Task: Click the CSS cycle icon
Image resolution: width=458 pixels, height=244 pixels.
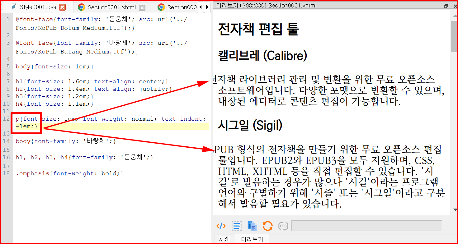Action: point(283,226)
